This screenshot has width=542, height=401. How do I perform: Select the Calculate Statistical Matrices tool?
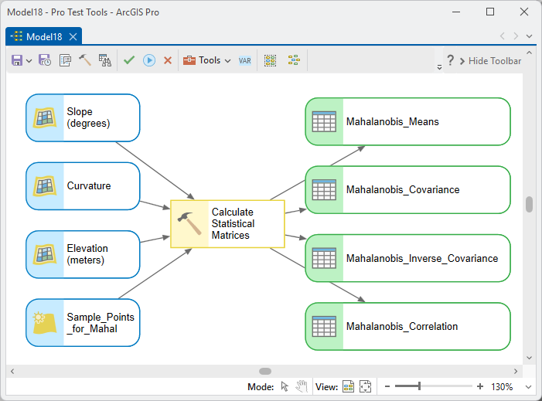[x=227, y=224]
